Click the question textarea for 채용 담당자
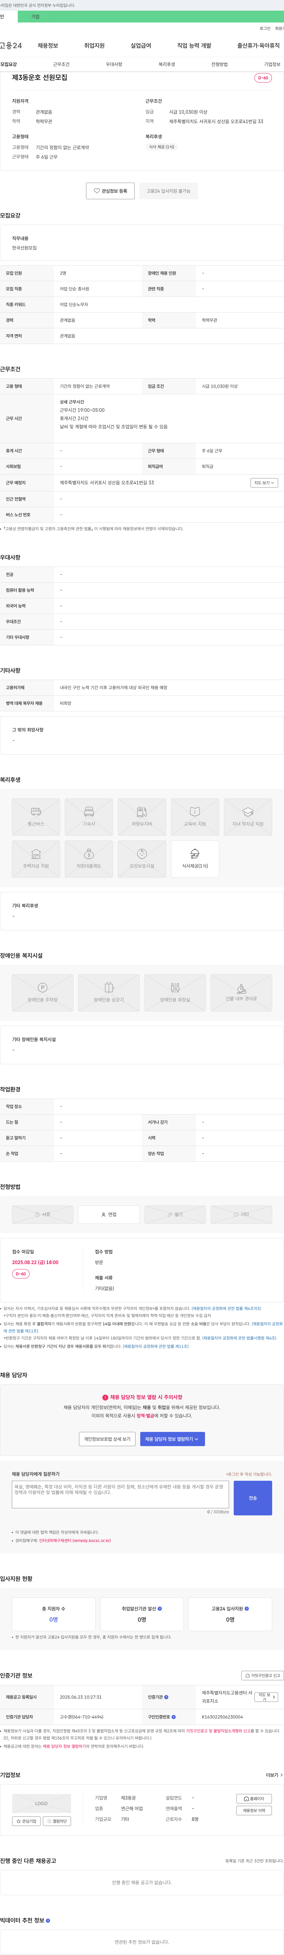This screenshot has height=1955, width=284. [120, 1494]
